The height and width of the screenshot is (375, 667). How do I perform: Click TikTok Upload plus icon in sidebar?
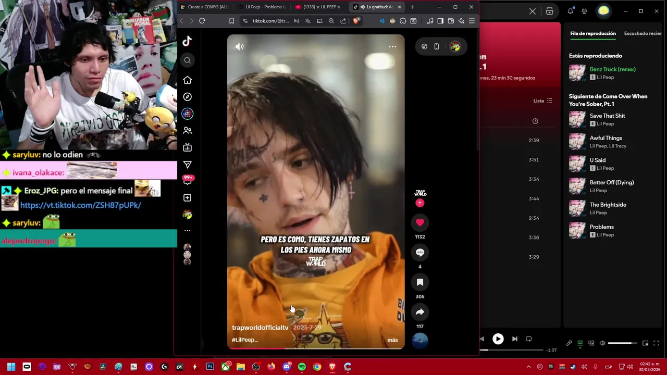188,198
